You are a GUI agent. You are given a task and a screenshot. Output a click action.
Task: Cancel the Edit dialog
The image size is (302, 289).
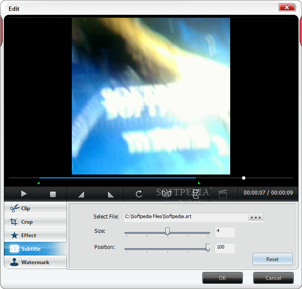tap(273, 278)
